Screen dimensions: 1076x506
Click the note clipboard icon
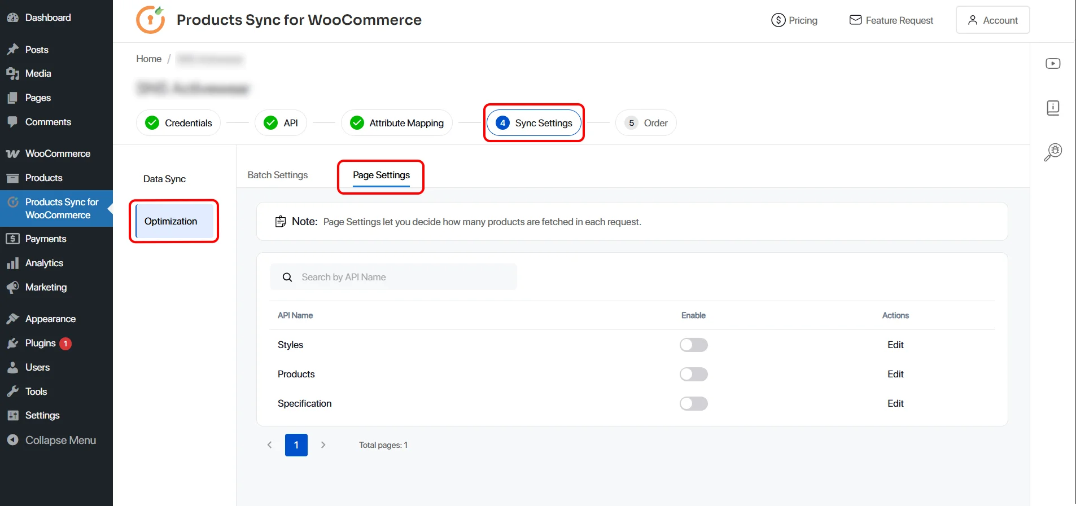point(280,222)
